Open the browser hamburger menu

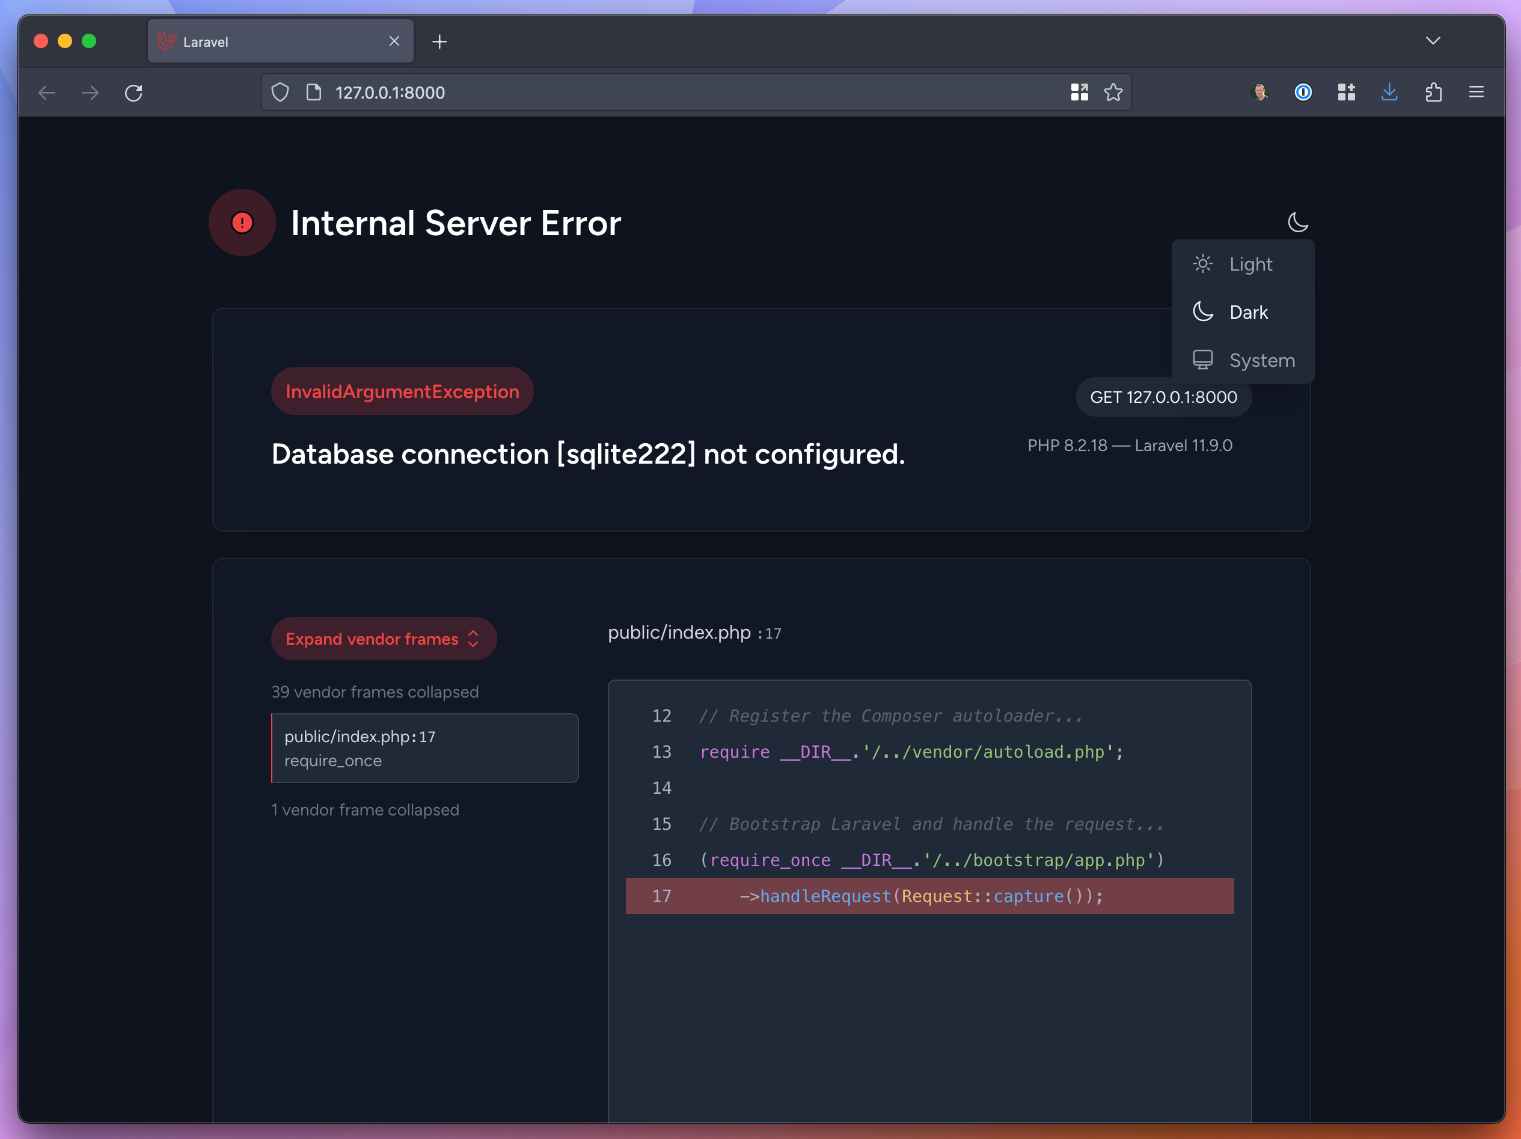pos(1477,92)
